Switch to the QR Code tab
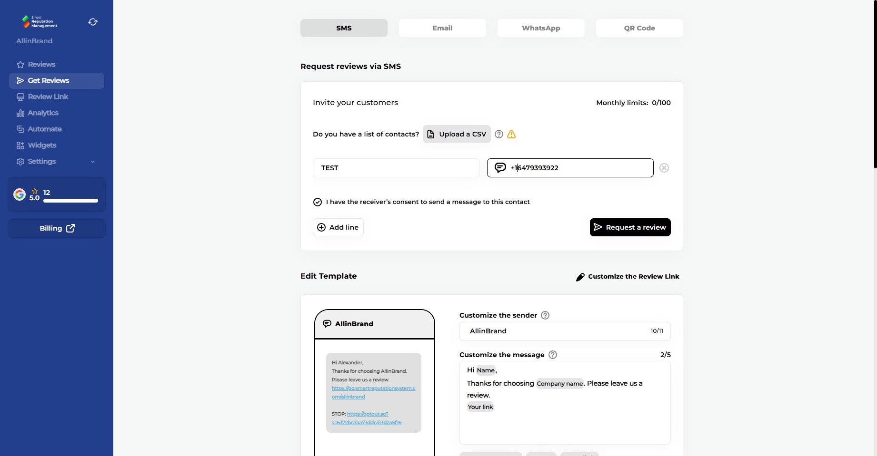Viewport: 877px width, 456px height. point(639,28)
